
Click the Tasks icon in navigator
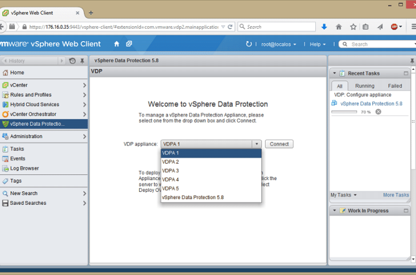pyautogui.click(x=5, y=149)
